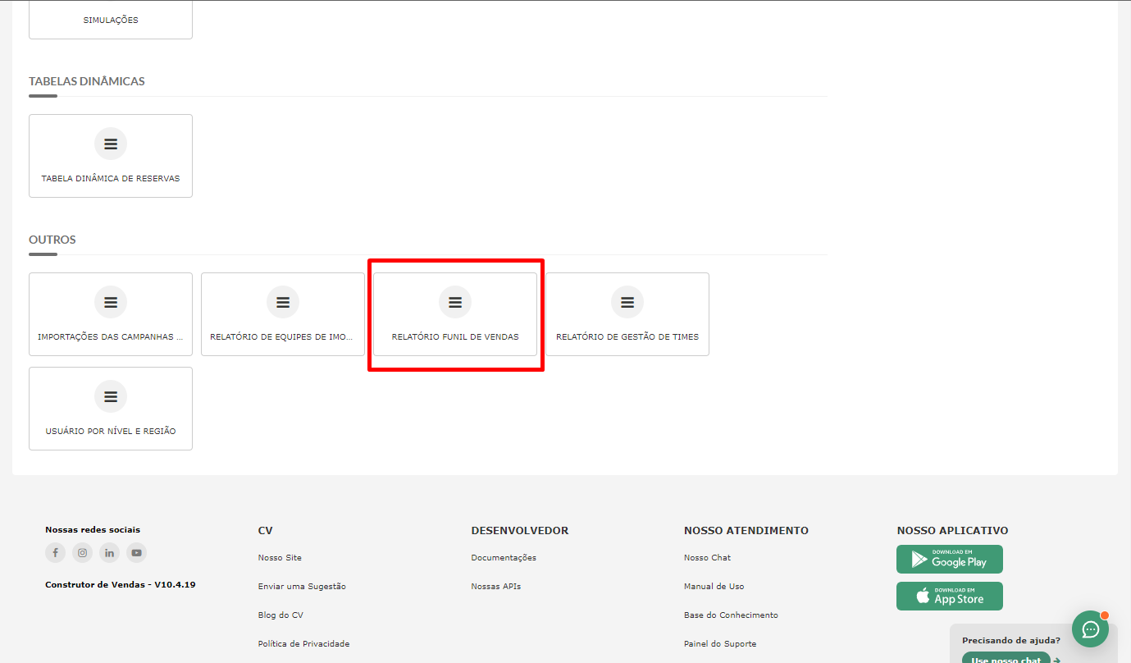Download app from Google Play badge

point(950,560)
